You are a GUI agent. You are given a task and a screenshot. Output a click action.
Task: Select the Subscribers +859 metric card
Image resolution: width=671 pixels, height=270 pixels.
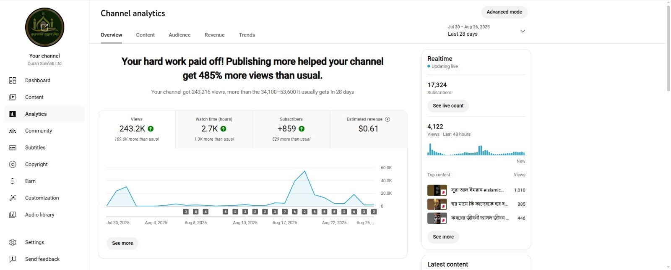[291, 129]
